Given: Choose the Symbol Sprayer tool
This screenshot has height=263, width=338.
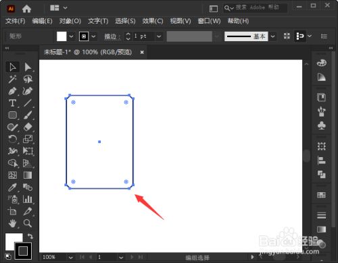Looking at the screenshot, I should pos(13,199).
